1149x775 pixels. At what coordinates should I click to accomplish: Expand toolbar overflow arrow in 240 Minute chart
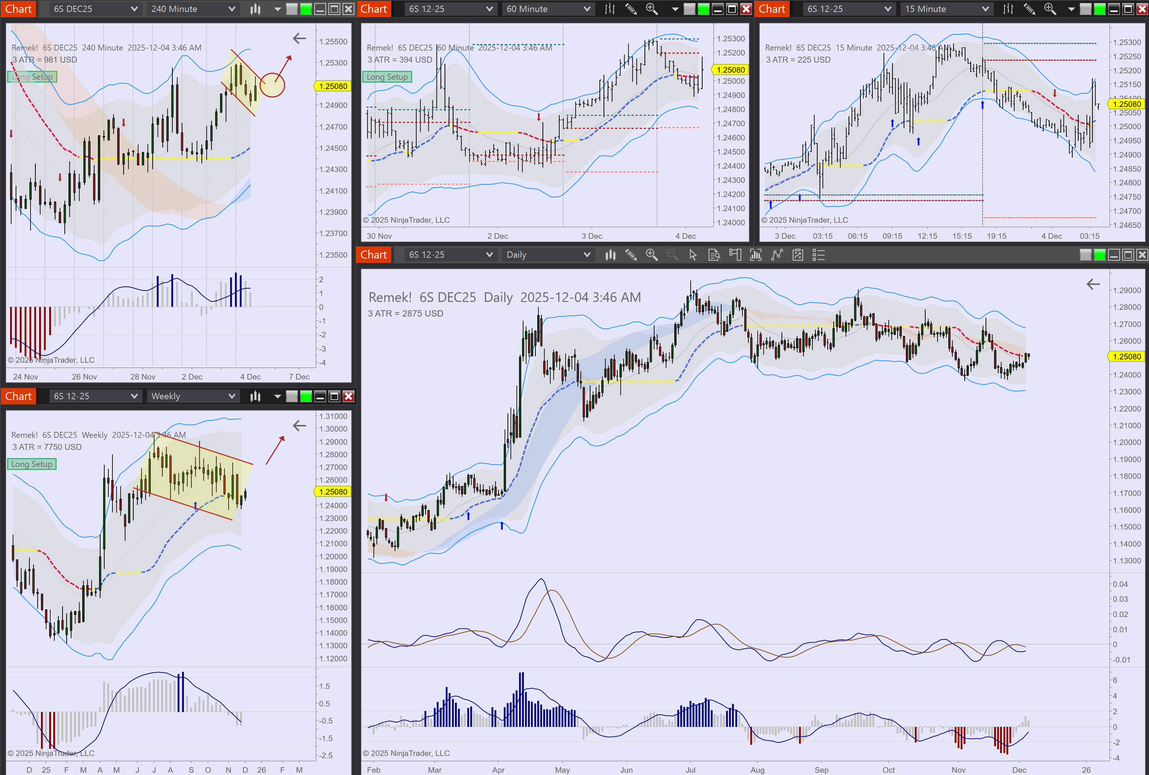click(x=277, y=9)
